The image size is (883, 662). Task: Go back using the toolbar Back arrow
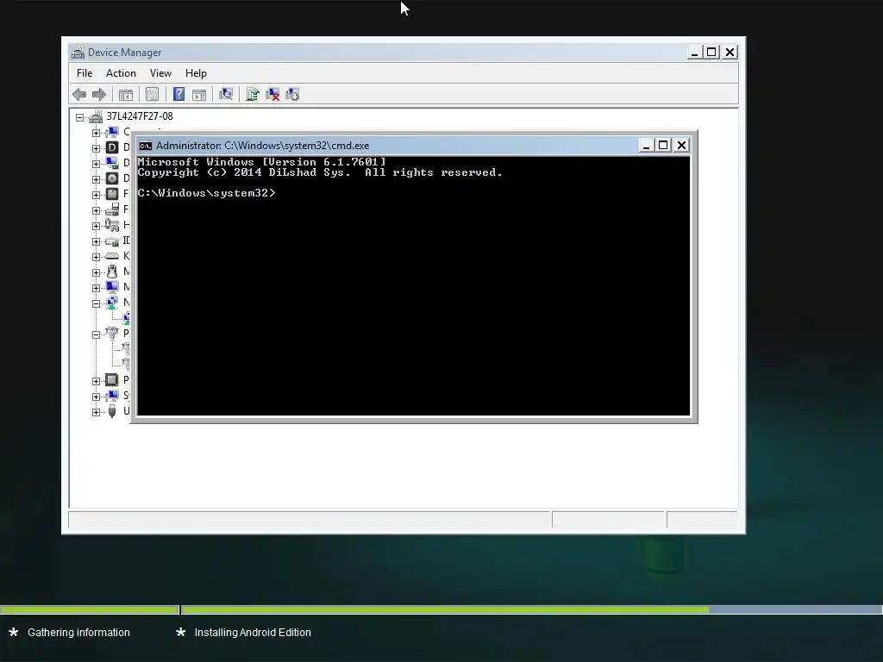79,94
